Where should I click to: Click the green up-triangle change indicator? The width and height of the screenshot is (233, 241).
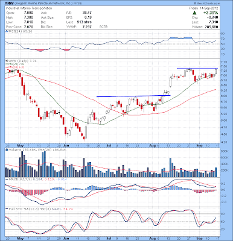coord(194,13)
